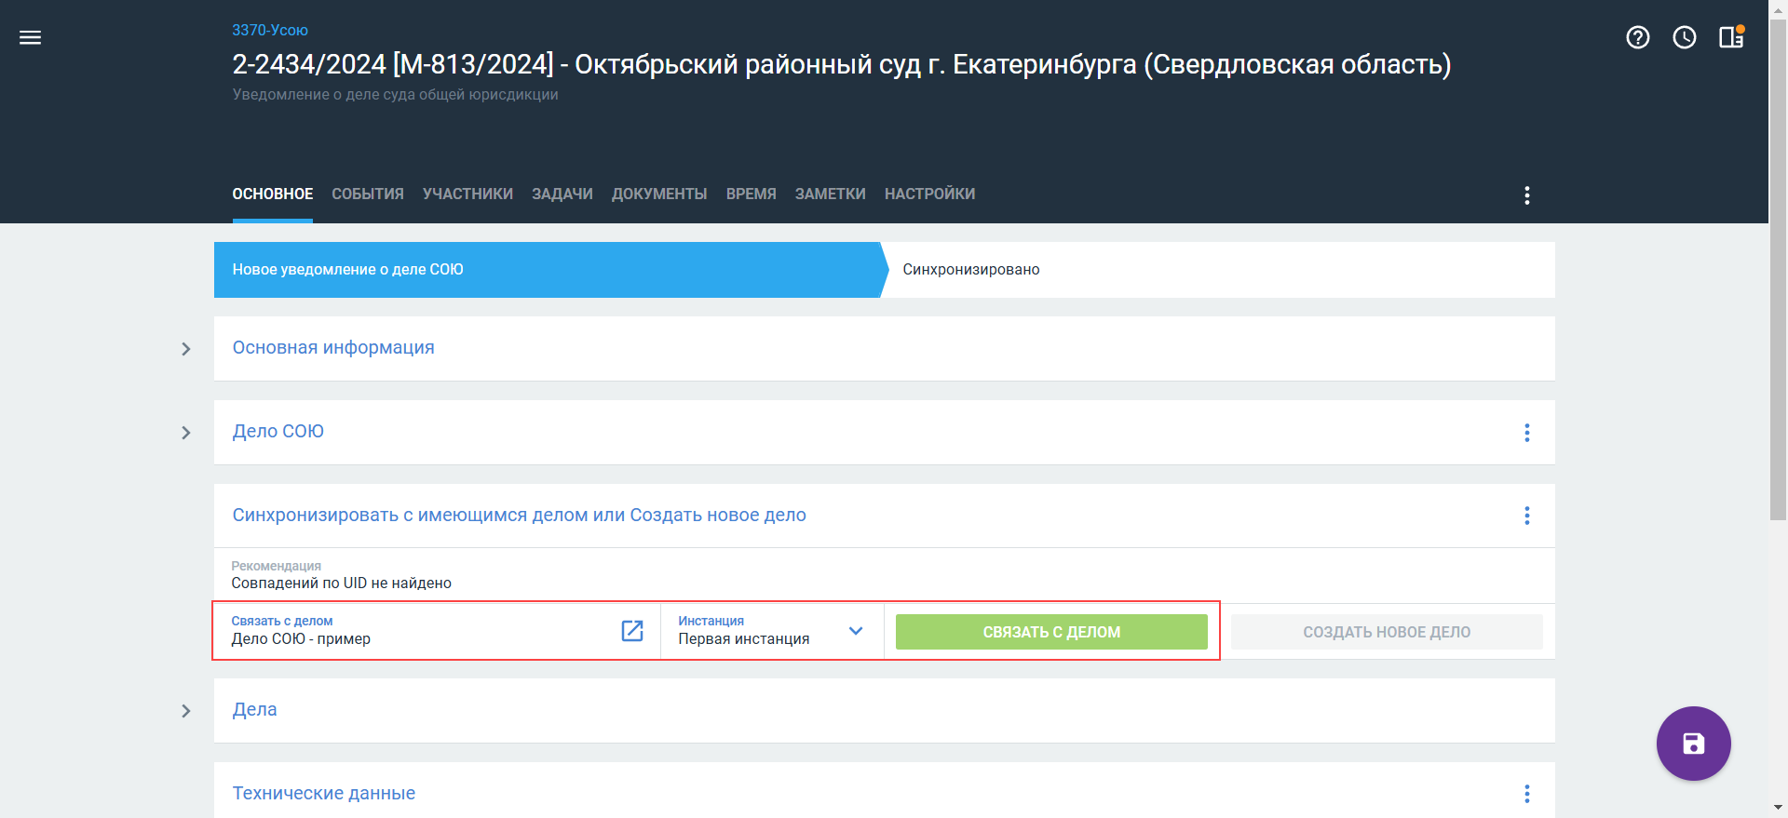Open linked case in new window icon

[x=632, y=631]
